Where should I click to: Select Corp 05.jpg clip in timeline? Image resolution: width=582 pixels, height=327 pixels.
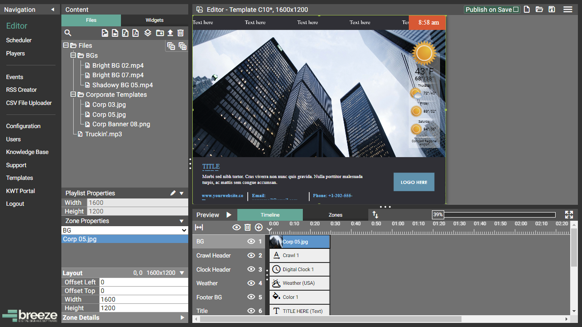[x=299, y=242]
